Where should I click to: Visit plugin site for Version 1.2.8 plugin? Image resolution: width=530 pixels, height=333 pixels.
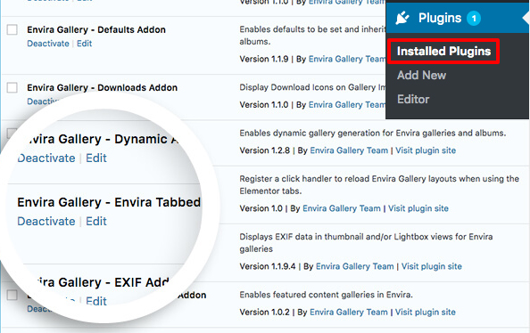426,150
